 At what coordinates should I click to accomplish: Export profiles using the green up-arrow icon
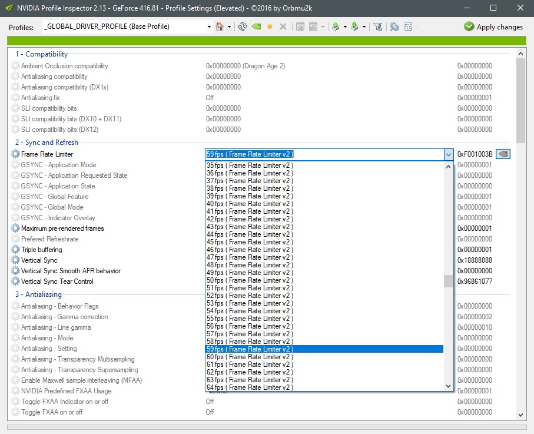pyautogui.click(x=336, y=26)
